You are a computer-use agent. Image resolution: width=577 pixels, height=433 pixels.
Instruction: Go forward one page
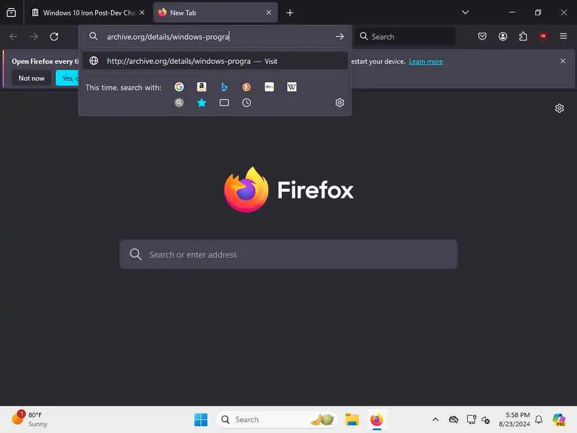pyautogui.click(x=34, y=37)
